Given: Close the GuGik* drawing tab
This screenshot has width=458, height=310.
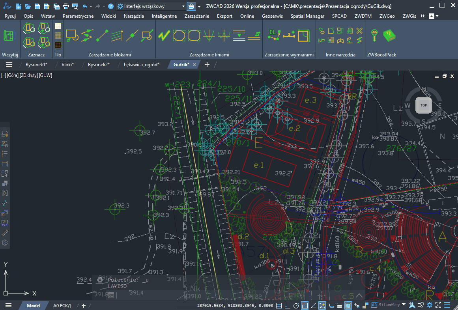Looking at the screenshot, I should click(x=194, y=65).
